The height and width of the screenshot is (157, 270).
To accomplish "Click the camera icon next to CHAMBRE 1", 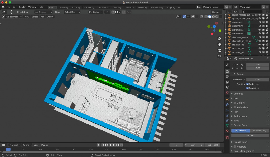I will tap(267, 22).
